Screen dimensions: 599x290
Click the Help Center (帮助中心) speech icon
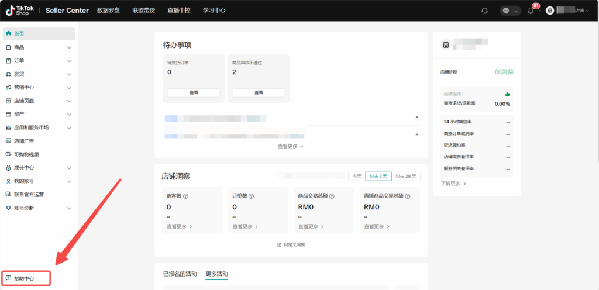click(9, 278)
